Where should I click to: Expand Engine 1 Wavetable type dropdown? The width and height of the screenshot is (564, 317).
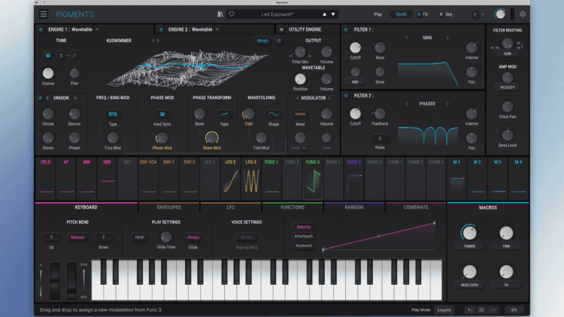coord(97,29)
